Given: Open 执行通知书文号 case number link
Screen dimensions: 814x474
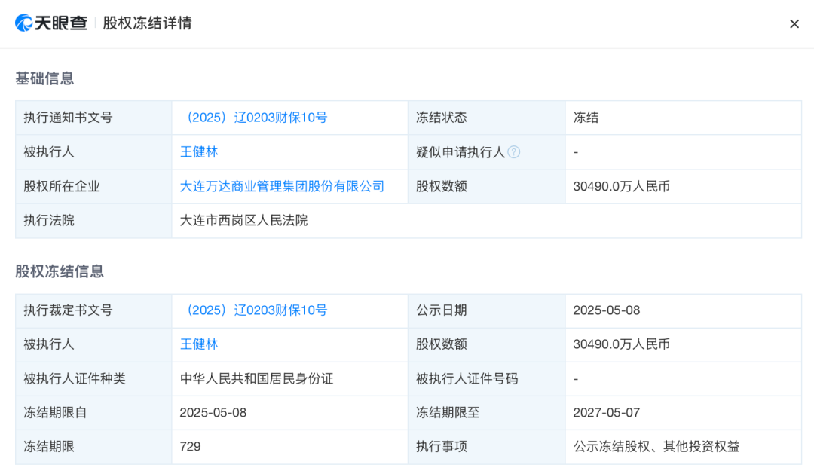Looking at the screenshot, I should point(253,118).
